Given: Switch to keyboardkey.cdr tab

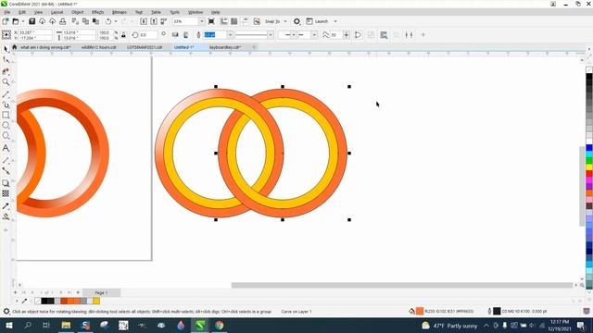Looking at the screenshot, I should pos(225,47).
